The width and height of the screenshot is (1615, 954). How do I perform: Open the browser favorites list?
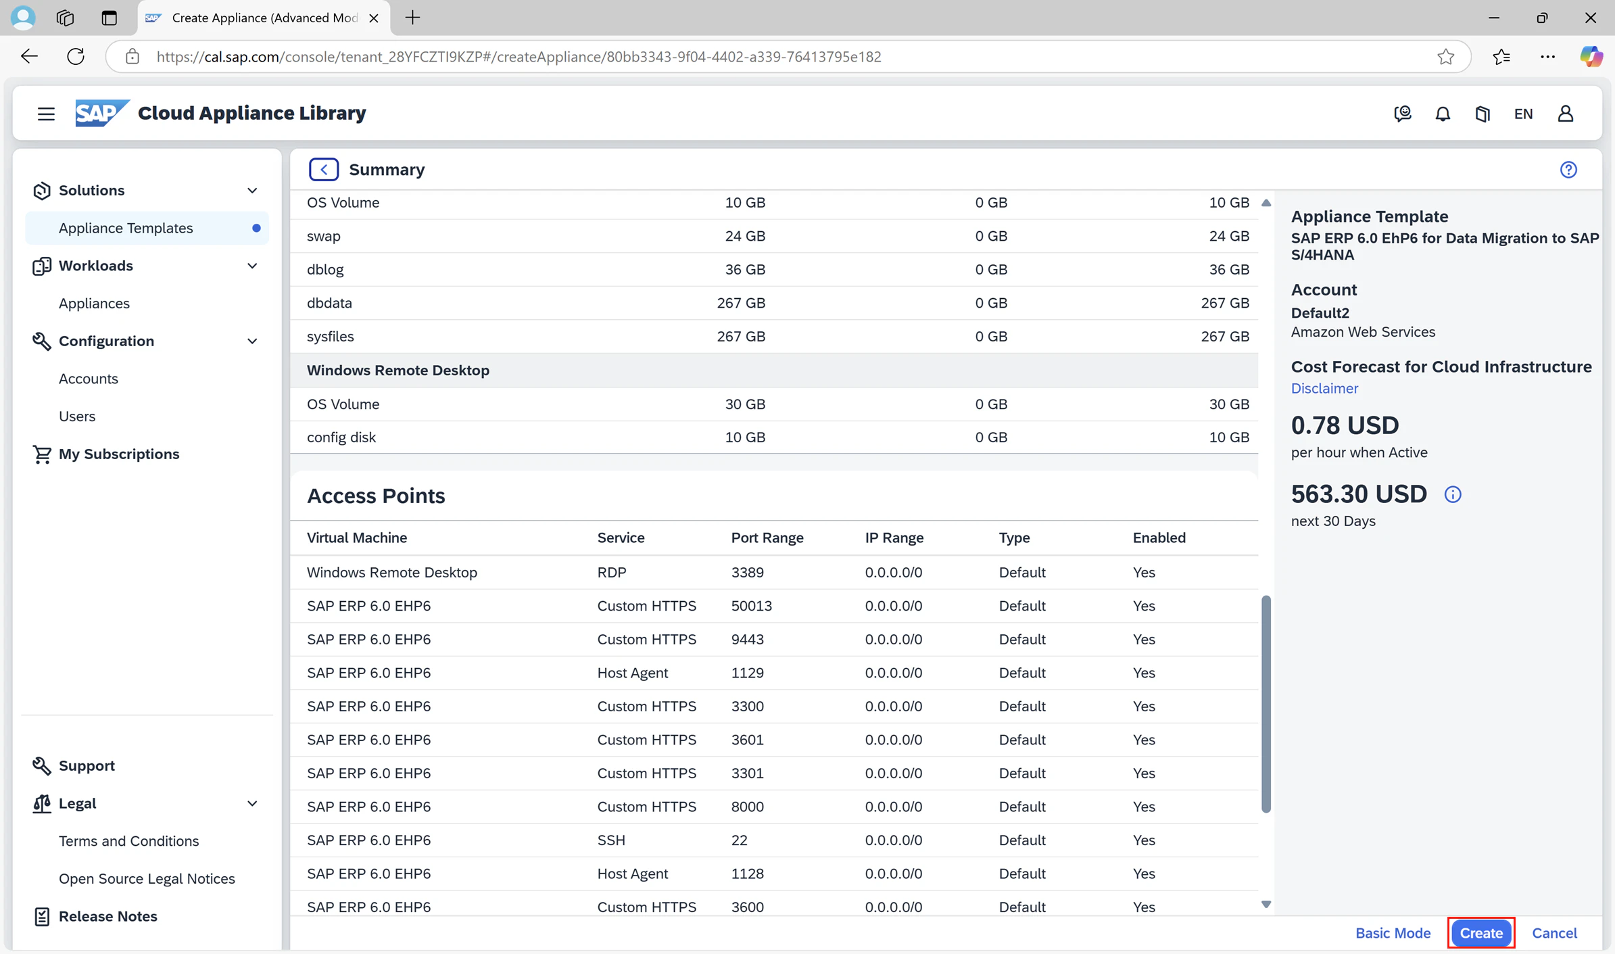(1501, 57)
